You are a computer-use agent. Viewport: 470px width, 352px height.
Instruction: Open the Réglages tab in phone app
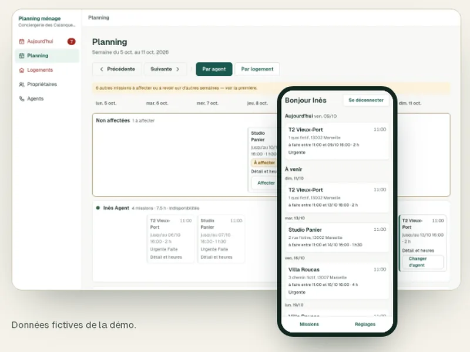click(x=365, y=324)
